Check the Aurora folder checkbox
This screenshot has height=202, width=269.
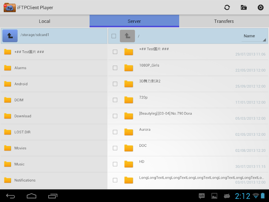(x=115, y=132)
